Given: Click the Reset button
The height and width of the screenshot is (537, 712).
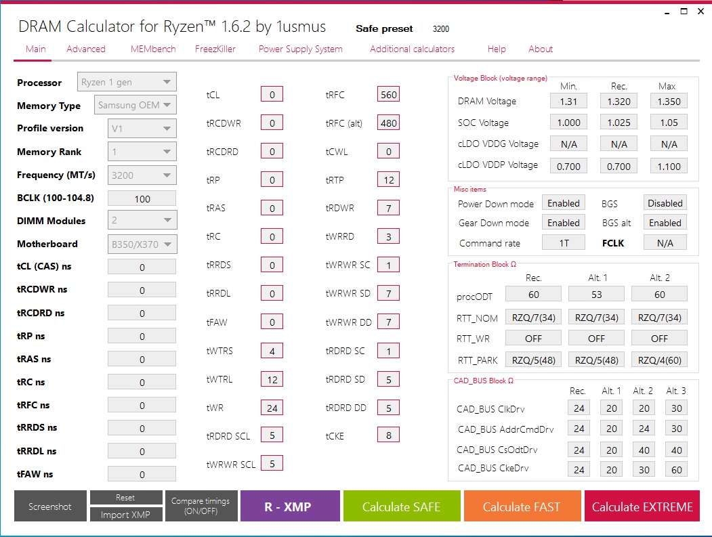Looking at the screenshot, I should (x=126, y=498).
